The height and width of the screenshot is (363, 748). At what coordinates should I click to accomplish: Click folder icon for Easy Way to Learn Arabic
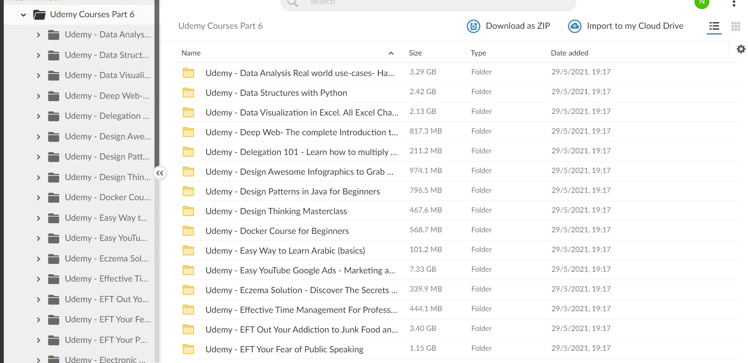pos(188,250)
